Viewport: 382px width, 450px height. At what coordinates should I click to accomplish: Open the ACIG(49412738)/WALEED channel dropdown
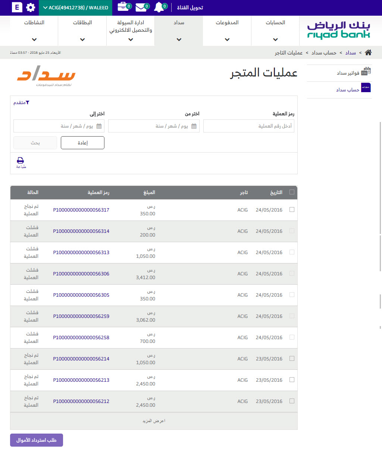(x=75, y=7)
